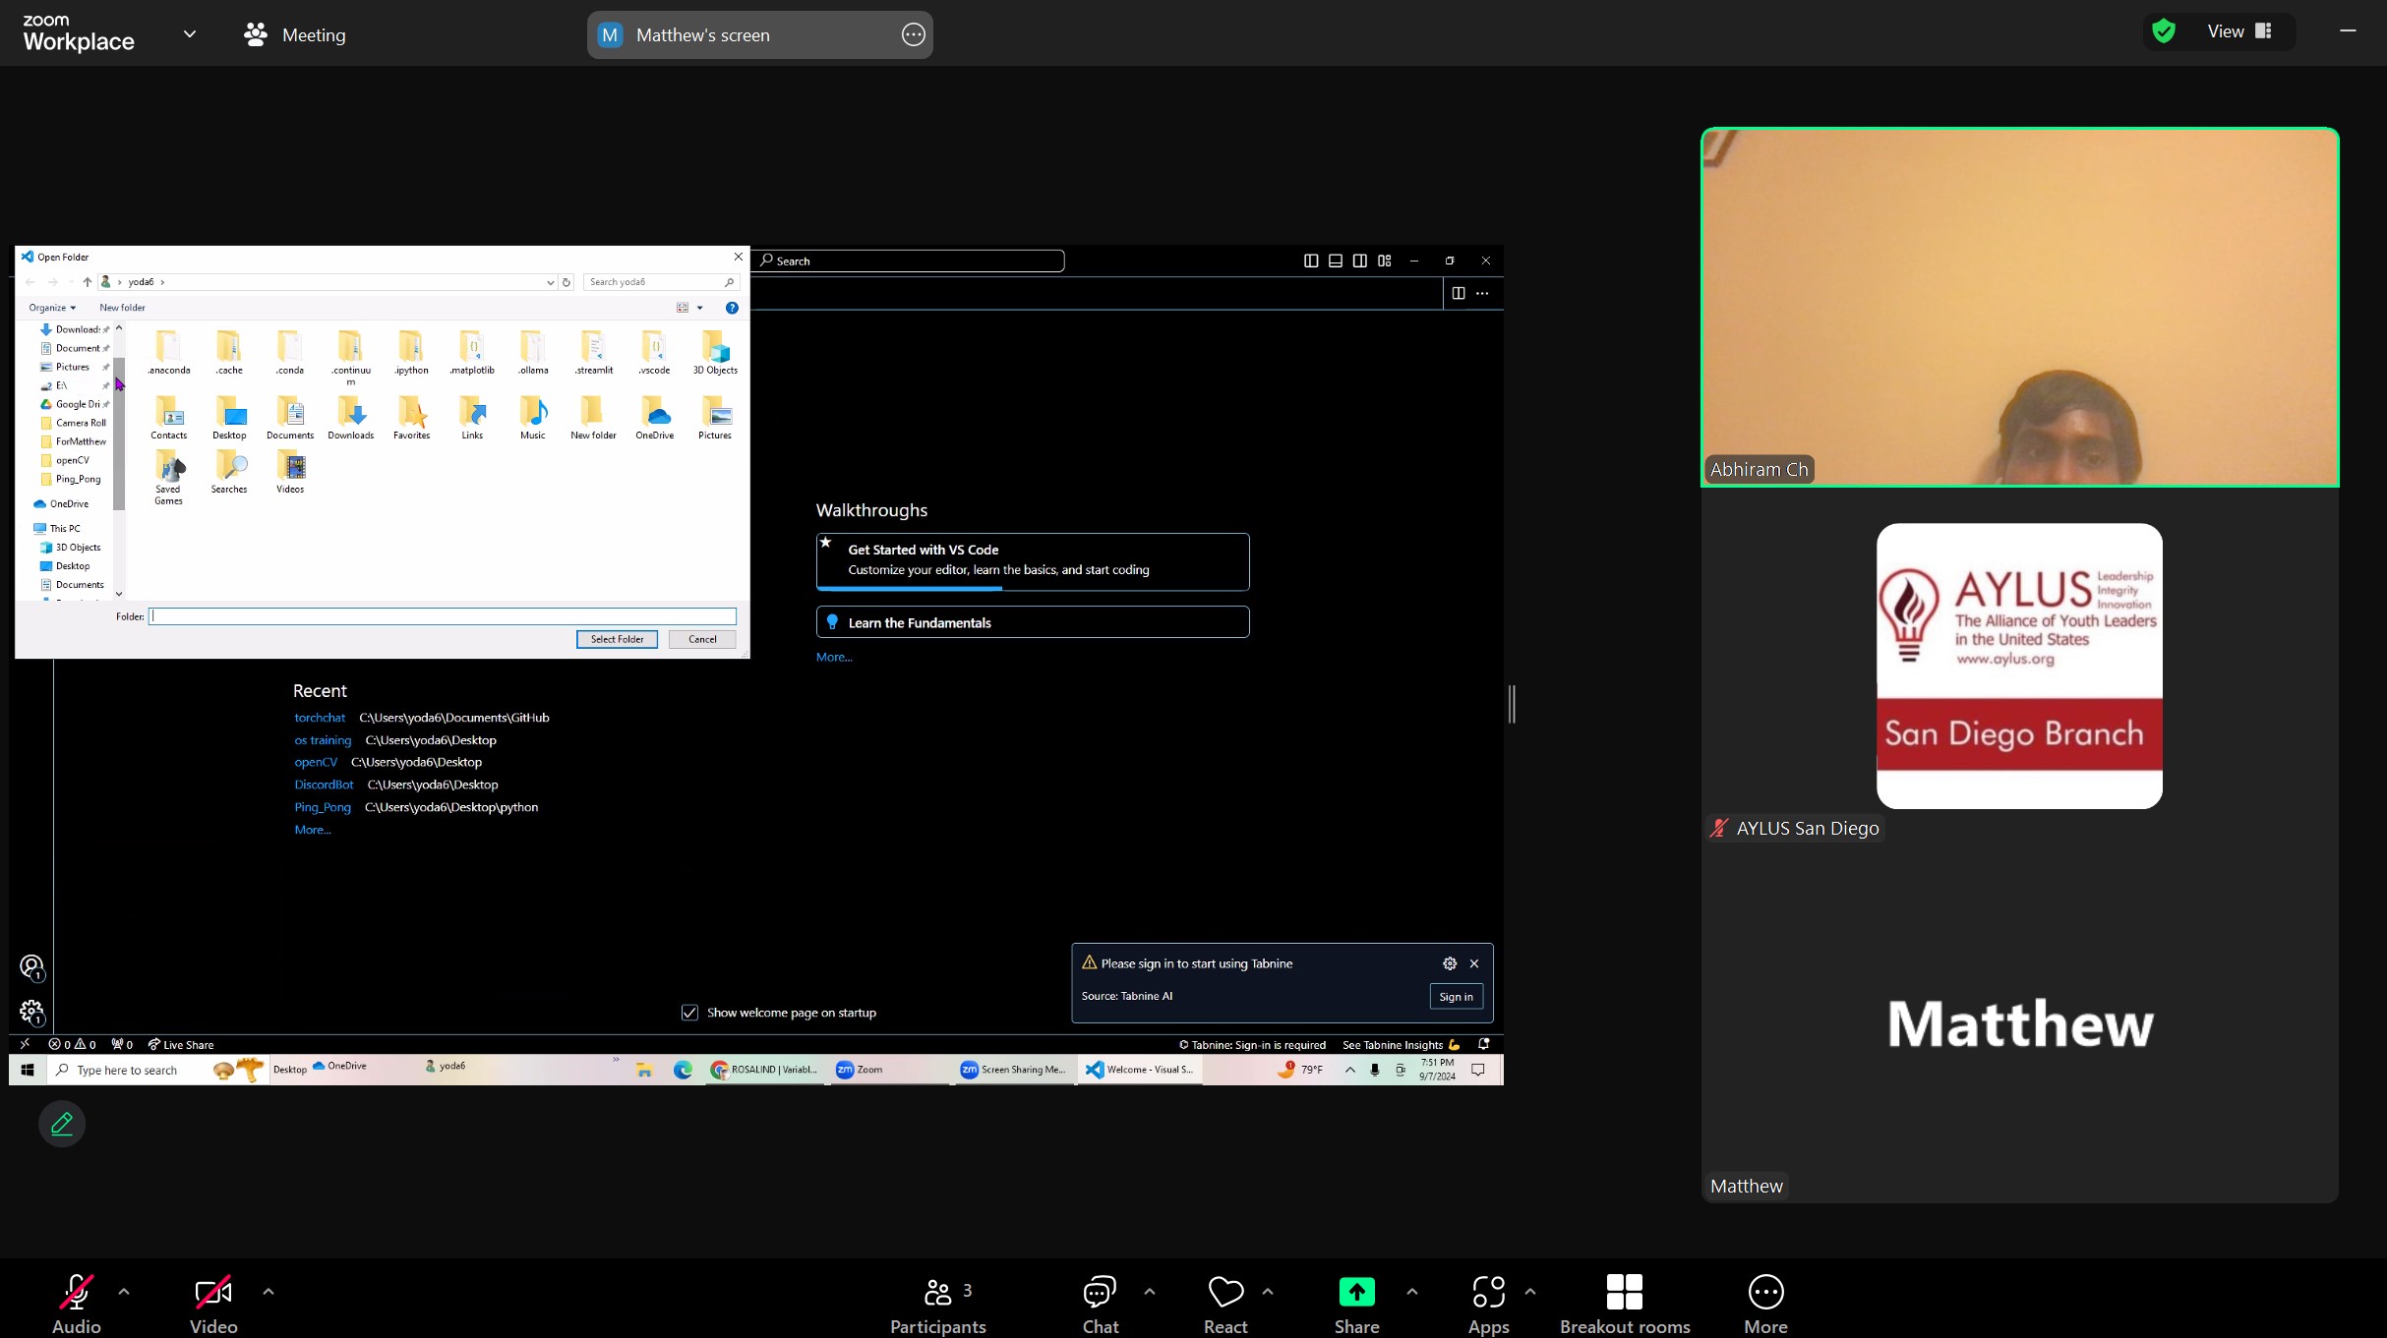This screenshot has width=2387, height=1338.
Task: Click the remote window icon in status bar
Action: point(25,1044)
